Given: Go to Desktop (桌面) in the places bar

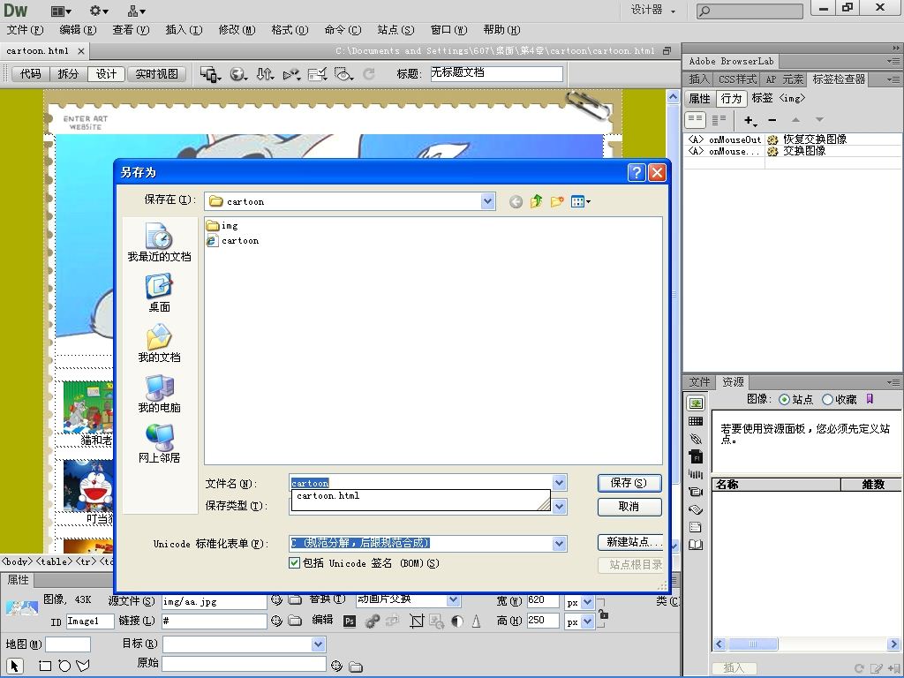Looking at the screenshot, I should (x=159, y=293).
